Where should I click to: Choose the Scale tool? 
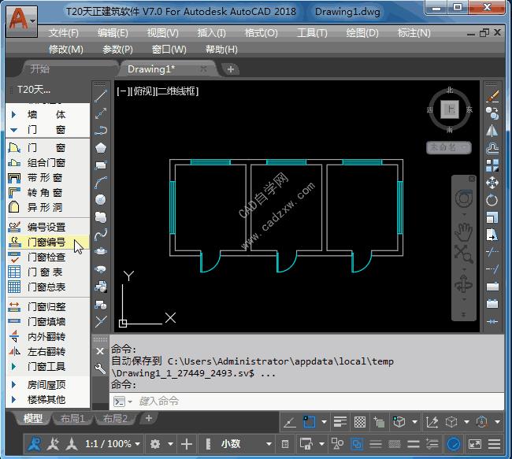pyautogui.click(x=492, y=217)
